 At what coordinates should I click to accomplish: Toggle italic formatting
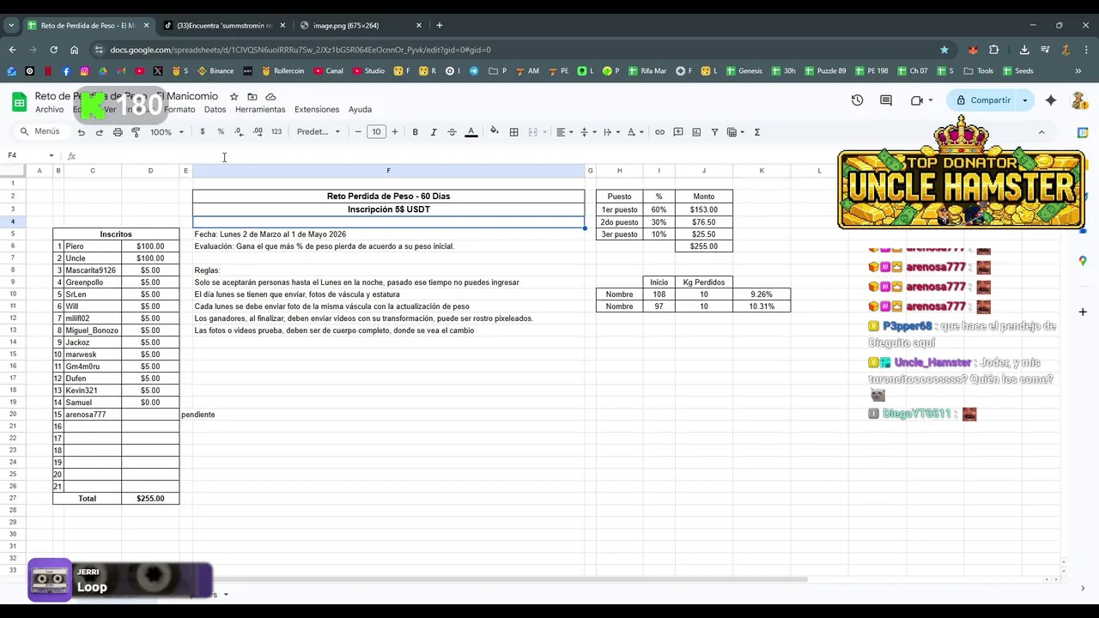pyautogui.click(x=434, y=132)
